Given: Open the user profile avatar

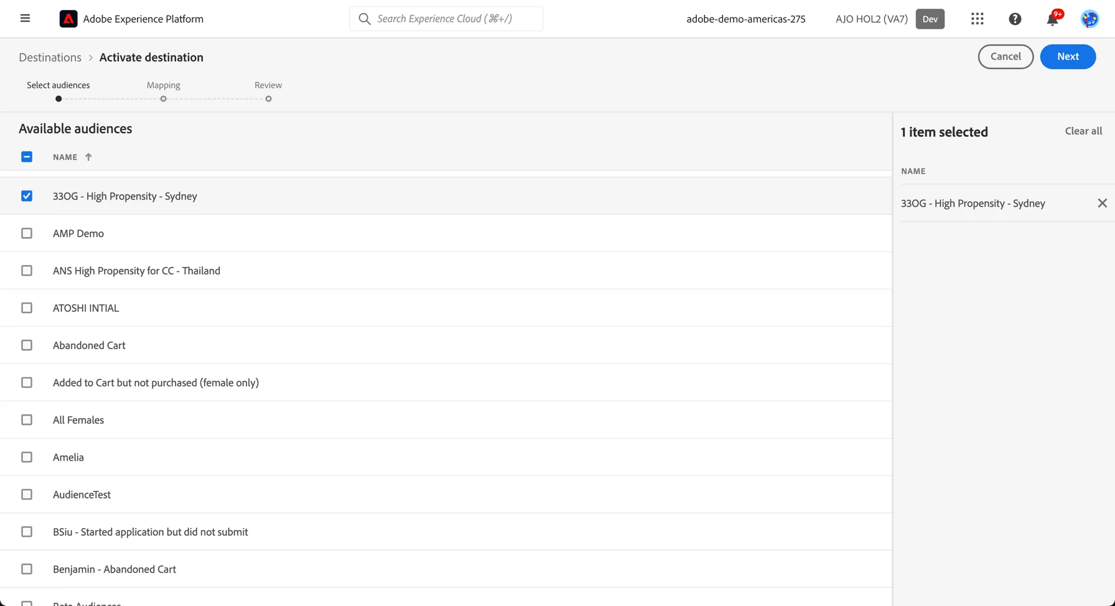Looking at the screenshot, I should pos(1089,19).
